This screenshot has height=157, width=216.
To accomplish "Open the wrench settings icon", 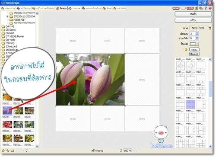I will [x=206, y=8].
